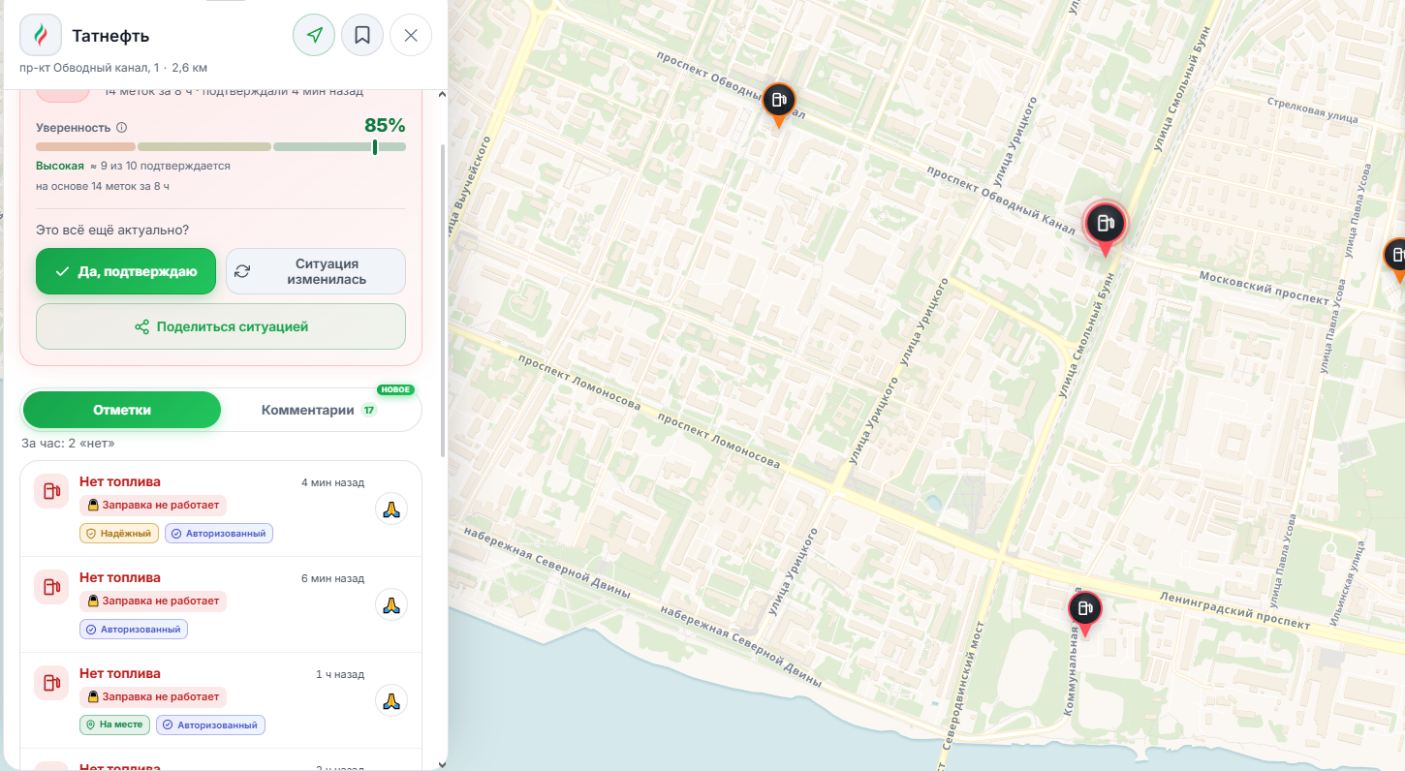
Task: Thank the 6 мин назад report with praying hands
Action: 391,604
